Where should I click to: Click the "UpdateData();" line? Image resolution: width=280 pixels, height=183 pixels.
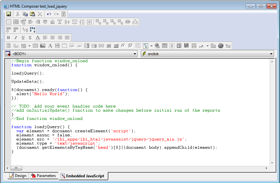pyautogui.click(x=28, y=82)
